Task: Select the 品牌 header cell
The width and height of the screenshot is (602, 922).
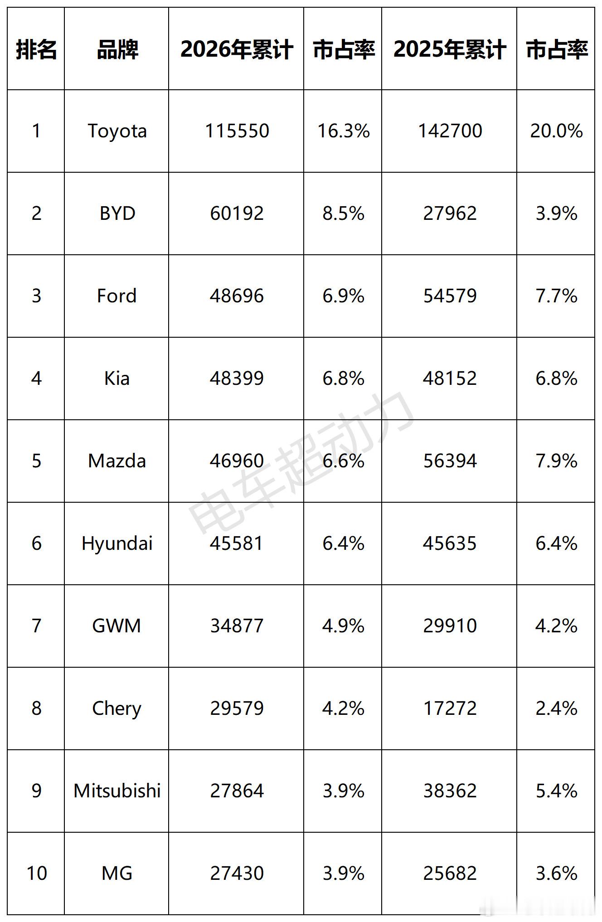Action: click(x=117, y=49)
